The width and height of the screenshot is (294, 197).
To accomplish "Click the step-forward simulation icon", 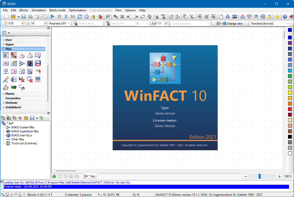I will [73, 17].
